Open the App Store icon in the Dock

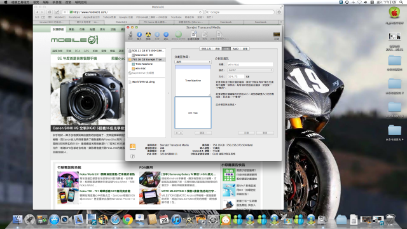click(x=54, y=219)
